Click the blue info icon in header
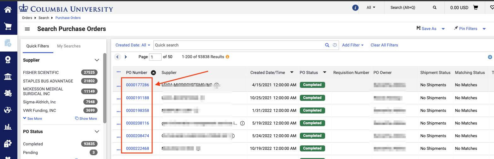Viewport: 494px width, 159px height. coord(355,8)
